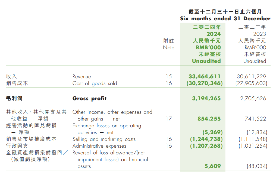273x172 pixels.
Task: Open note 16 beside Administrative expenses
Action: 169,146
